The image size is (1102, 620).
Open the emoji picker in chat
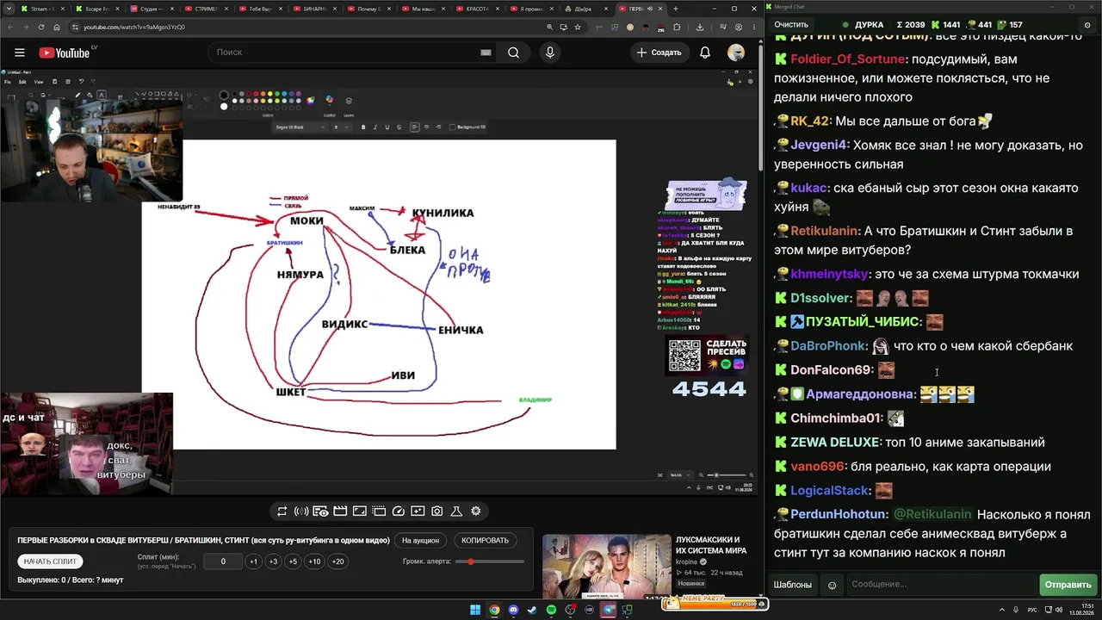click(832, 585)
